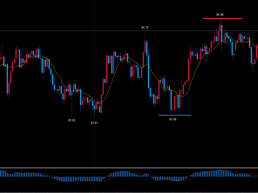
Task: Click the blue support line above 83.08
Action: pyautogui.click(x=175, y=115)
